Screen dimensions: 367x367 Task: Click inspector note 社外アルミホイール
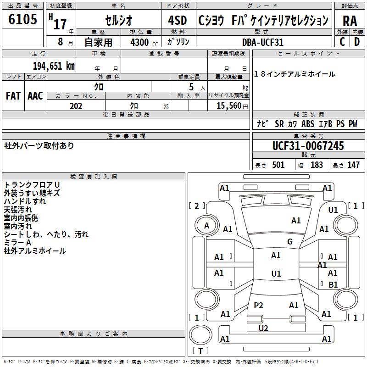point(35,251)
